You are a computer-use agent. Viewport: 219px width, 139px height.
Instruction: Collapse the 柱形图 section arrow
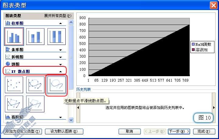pyautogui.click(x=61, y=23)
